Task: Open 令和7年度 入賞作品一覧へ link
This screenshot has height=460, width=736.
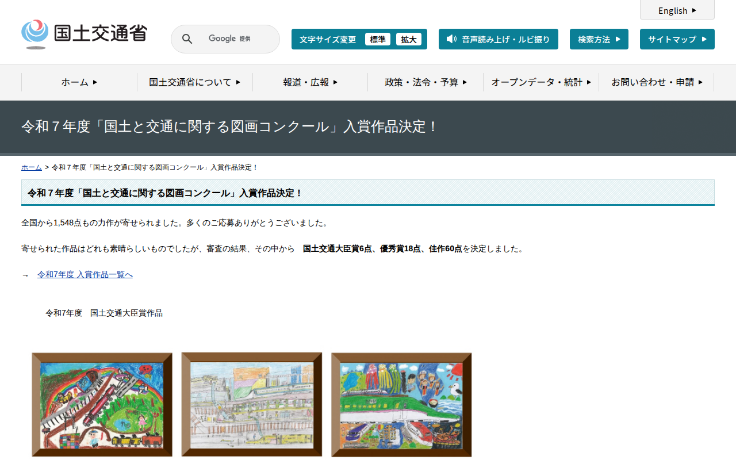Action: tap(85, 275)
